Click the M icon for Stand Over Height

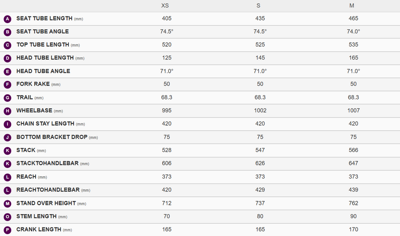click(x=8, y=204)
